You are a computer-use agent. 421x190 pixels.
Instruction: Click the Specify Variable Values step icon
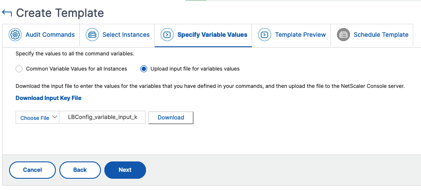pos(167,35)
